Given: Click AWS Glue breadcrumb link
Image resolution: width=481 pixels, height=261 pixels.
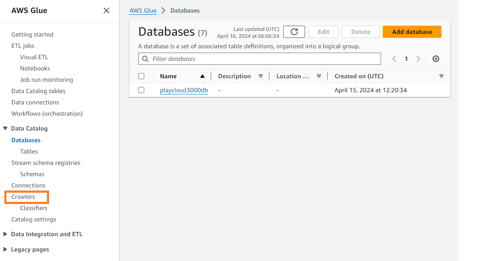Looking at the screenshot, I should point(143,10).
